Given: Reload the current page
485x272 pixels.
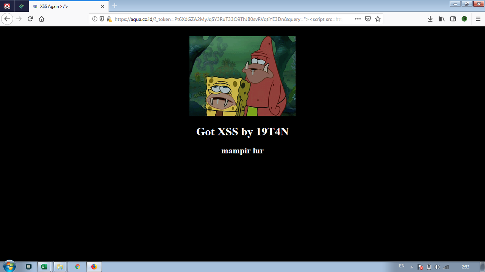Looking at the screenshot, I should click(30, 19).
